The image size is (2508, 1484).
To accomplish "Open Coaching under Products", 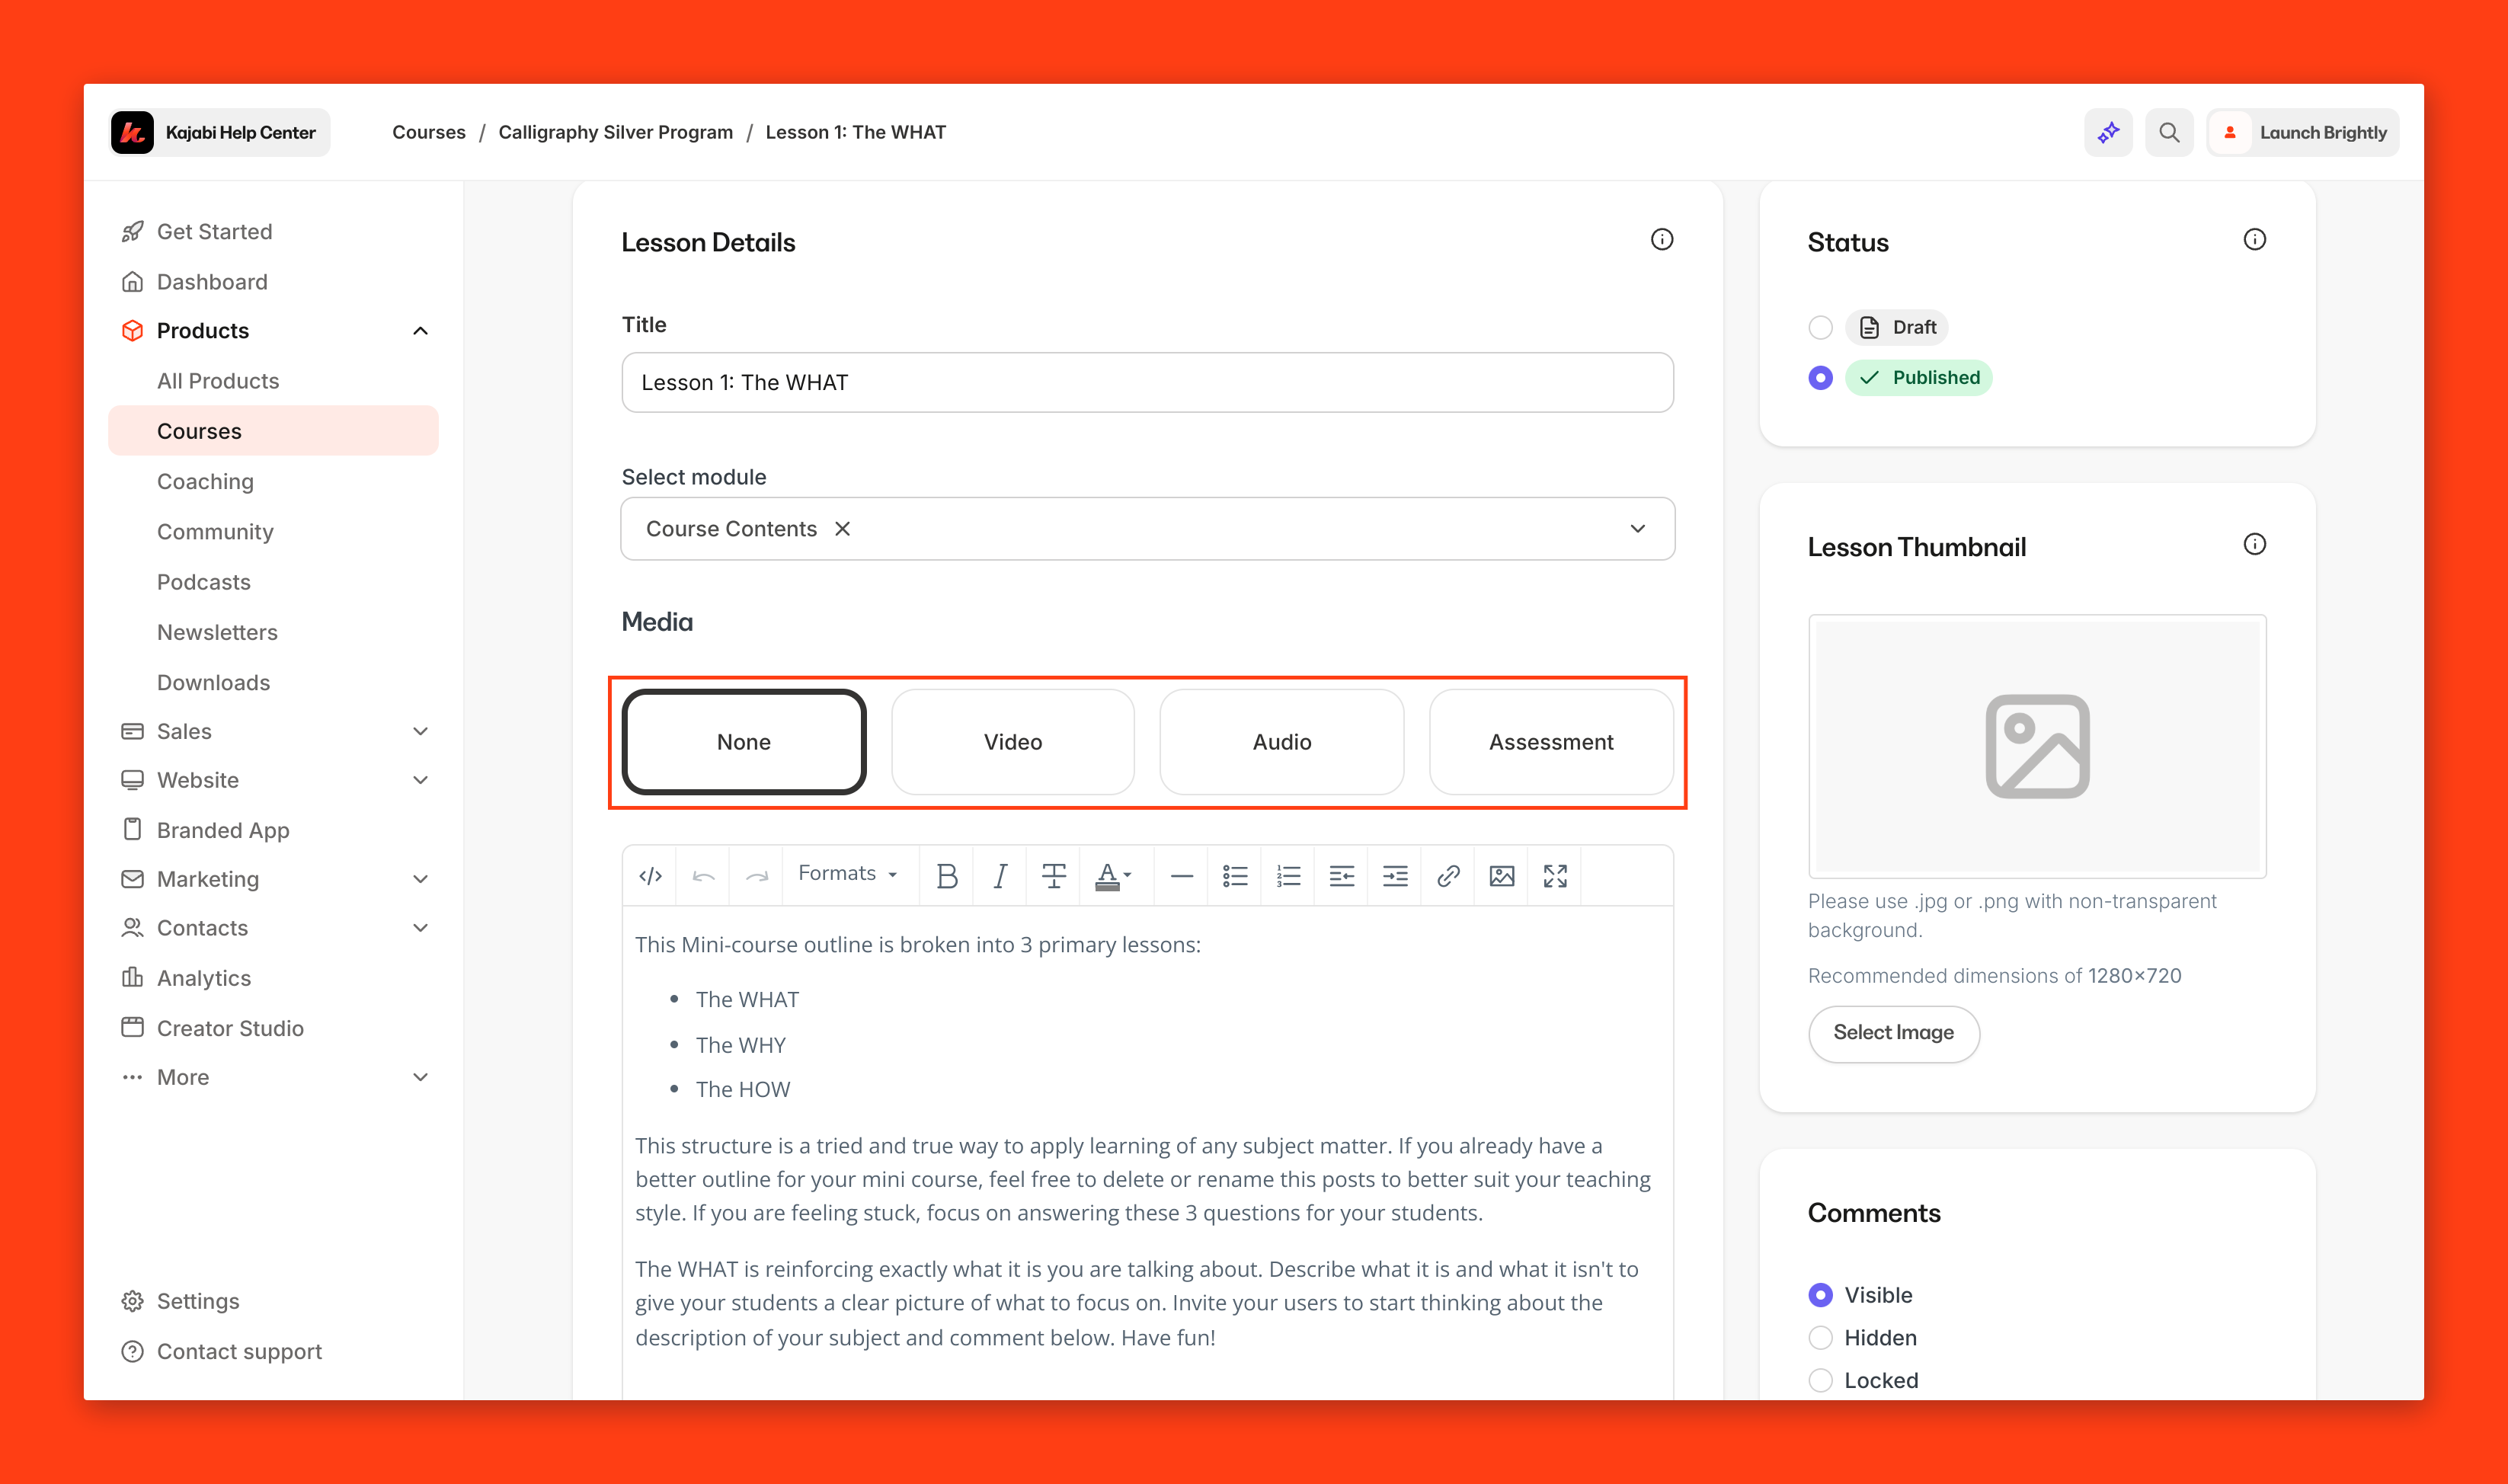I will point(205,481).
